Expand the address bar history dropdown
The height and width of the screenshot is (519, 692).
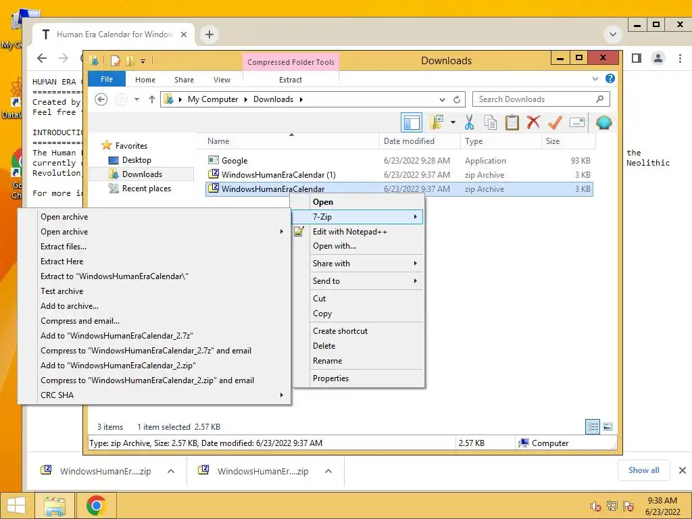(442, 99)
